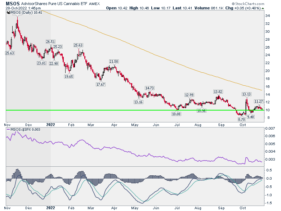Click the Oct label on upper date axis

pyautogui.click(x=243, y=125)
